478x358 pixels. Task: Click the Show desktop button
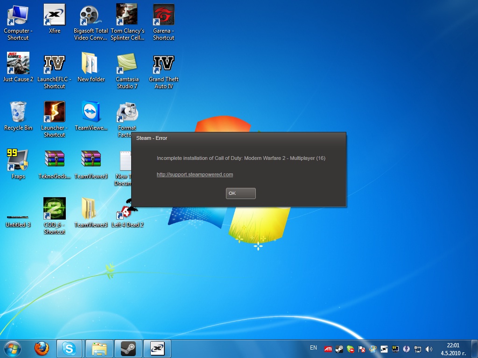point(475,349)
